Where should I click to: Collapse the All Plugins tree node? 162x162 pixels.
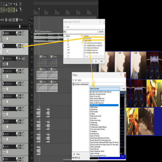[65, 36]
